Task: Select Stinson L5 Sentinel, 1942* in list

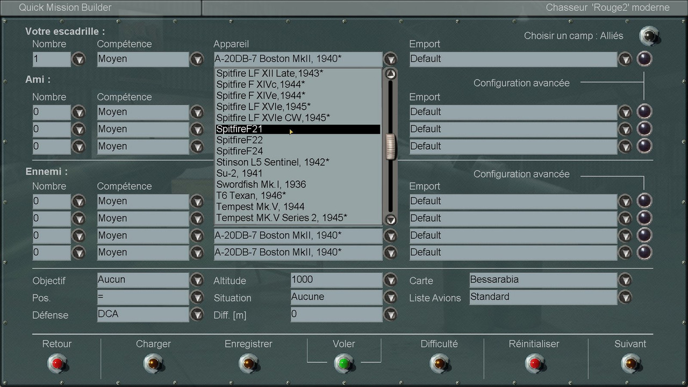Action: tap(298, 162)
